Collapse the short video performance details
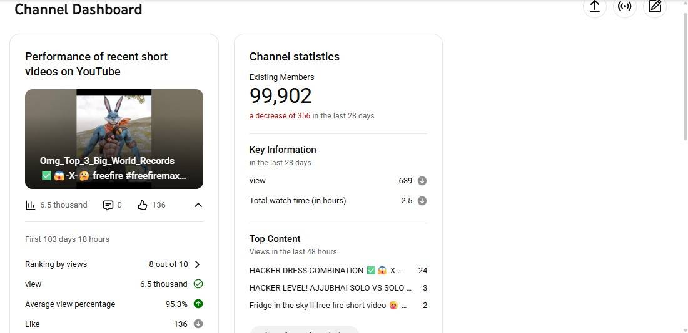Image resolution: width=688 pixels, height=333 pixels. pyautogui.click(x=198, y=205)
